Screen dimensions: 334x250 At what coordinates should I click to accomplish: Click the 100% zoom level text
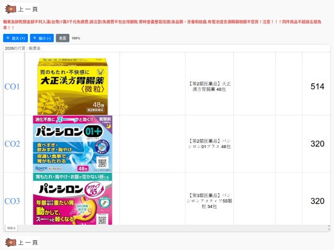[76, 38]
